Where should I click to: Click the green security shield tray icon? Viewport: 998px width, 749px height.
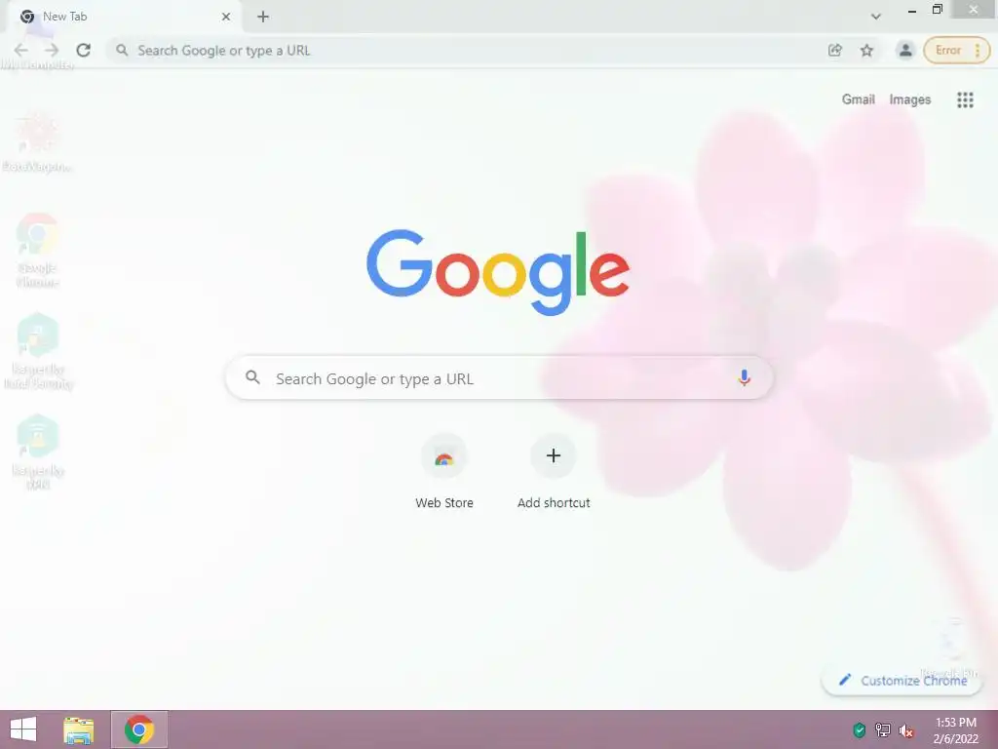pos(860,729)
